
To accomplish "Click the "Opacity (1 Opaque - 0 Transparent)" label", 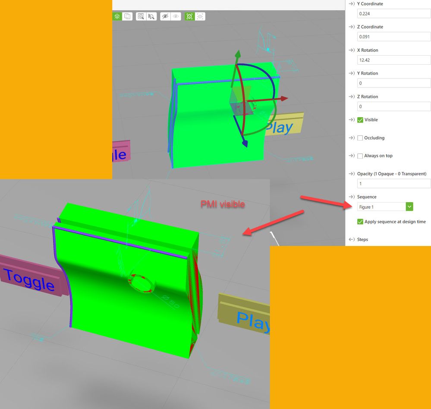I will [x=392, y=174].
